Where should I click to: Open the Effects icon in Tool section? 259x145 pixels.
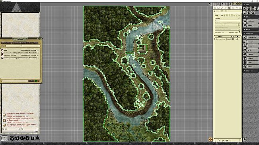tap(249, 13)
